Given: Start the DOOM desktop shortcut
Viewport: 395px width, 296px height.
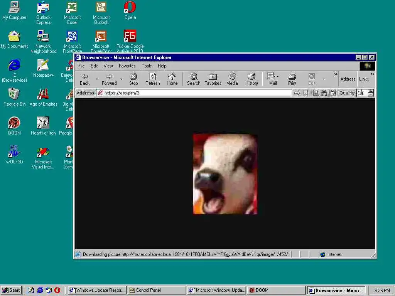Looking at the screenshot, I should point(14,126).
